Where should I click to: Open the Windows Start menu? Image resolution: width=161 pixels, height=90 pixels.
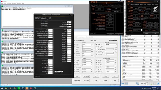[x=2, y=88]
